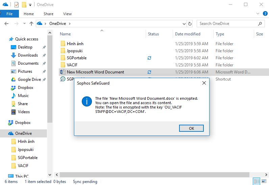The image size is (269, 185).
Task: Open VACIF under OneDrive in navigation pane
Action: click(x=23, y=166)
